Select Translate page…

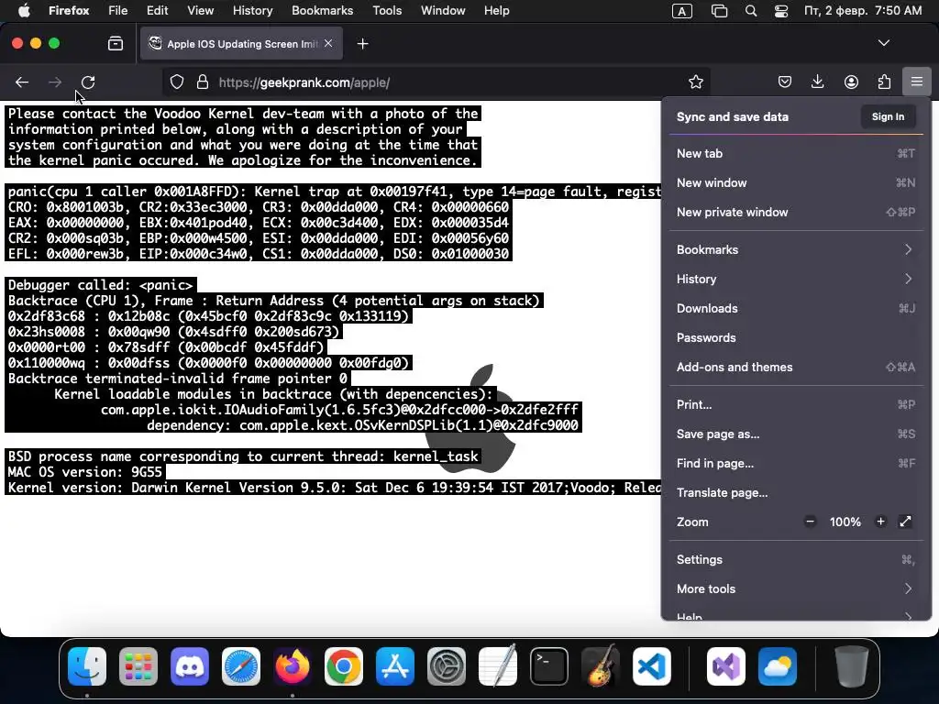[796, 492]
